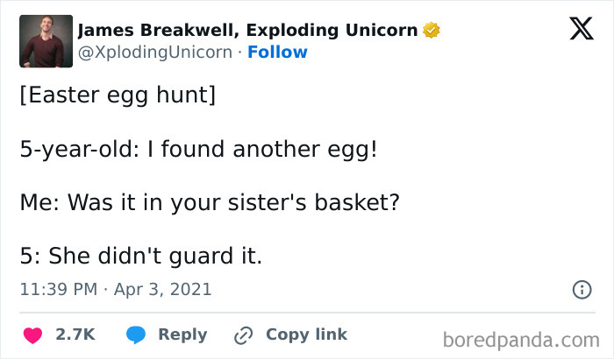Viewport: 614px width, 359px height.
Task: Follow the XplodingUnicorn account
Action: 277,53
